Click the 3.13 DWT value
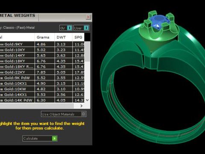The width and height of the screenshot is (205, 154). tap(61, 44)
